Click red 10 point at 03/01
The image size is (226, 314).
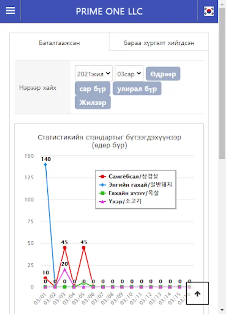click(45, 278)
